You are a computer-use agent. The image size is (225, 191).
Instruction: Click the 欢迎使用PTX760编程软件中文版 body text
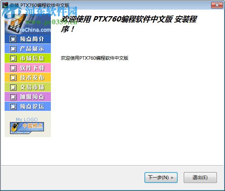[94, 58]
